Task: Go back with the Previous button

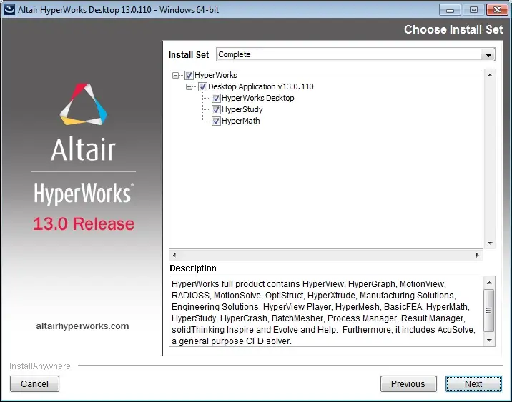Action: pos(408,383)
